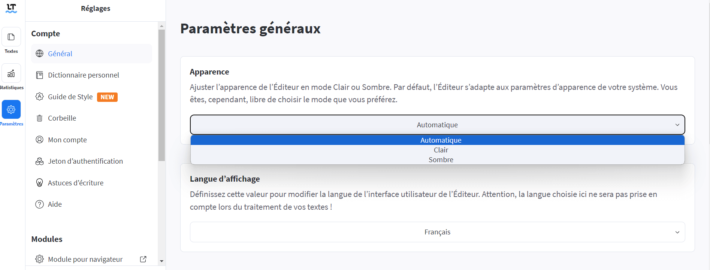Screen dimensions: 710x270
Task: Expand the Français display language dropdown
Action: [438, 232]
